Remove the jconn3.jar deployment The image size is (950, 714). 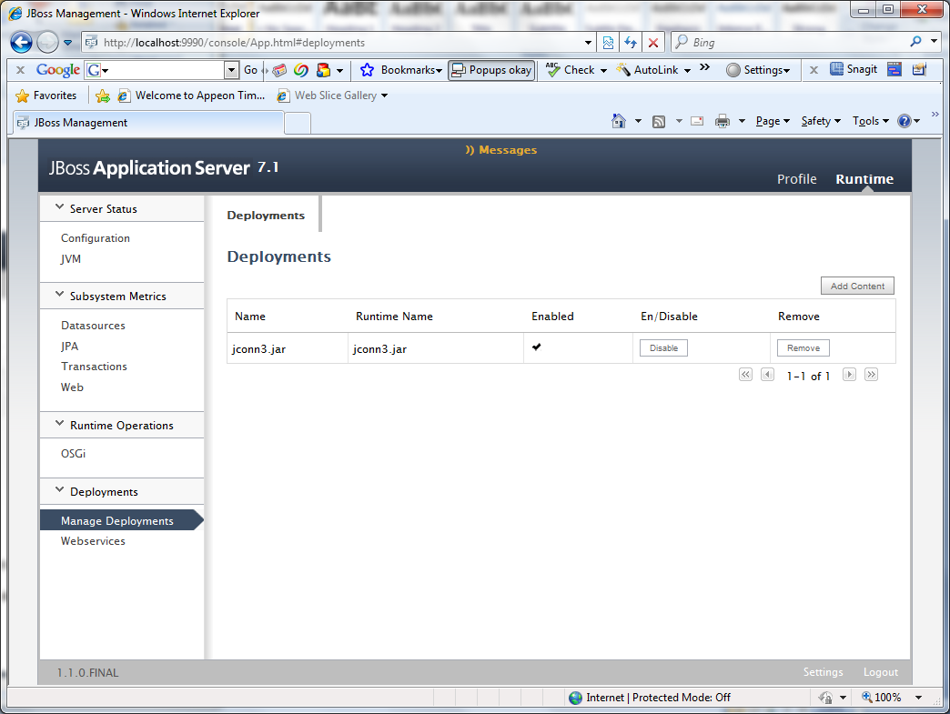tap(803, 348)
